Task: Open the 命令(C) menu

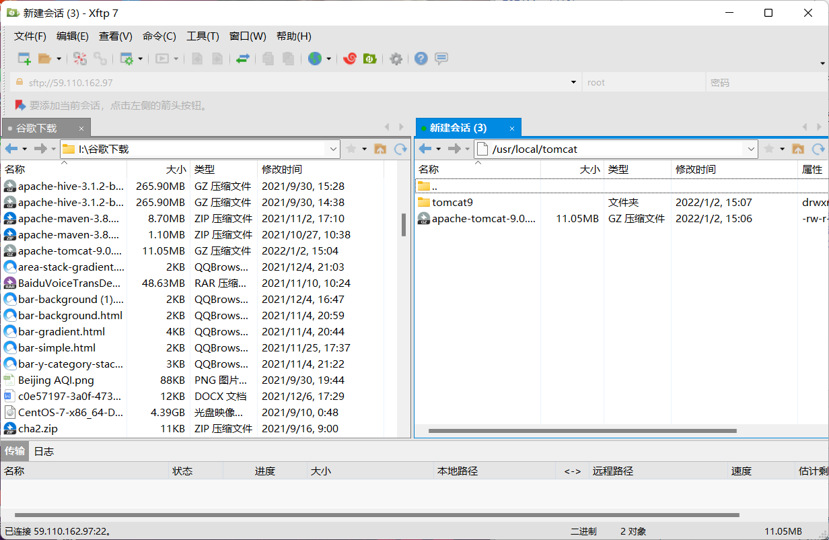Action: 159,36
